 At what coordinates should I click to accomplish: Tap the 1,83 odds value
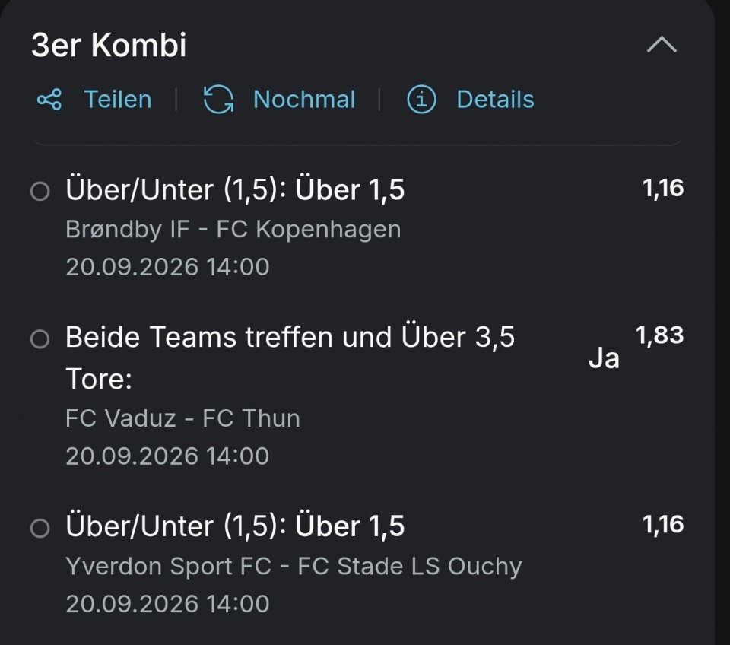pyautogui.click(x=660, y=335)
